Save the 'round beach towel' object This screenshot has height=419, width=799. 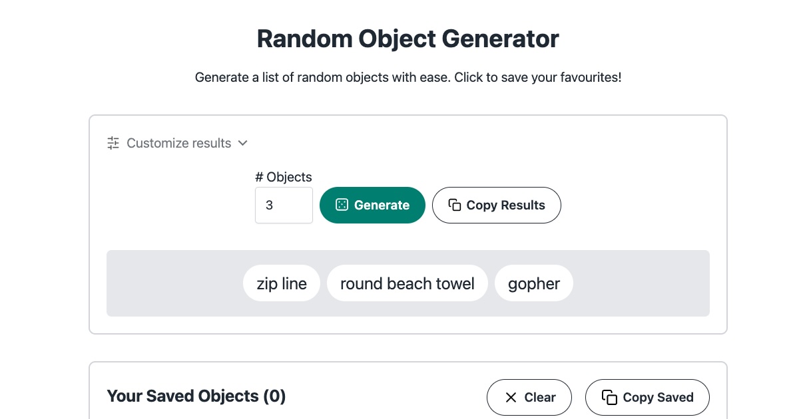point(407,284)
